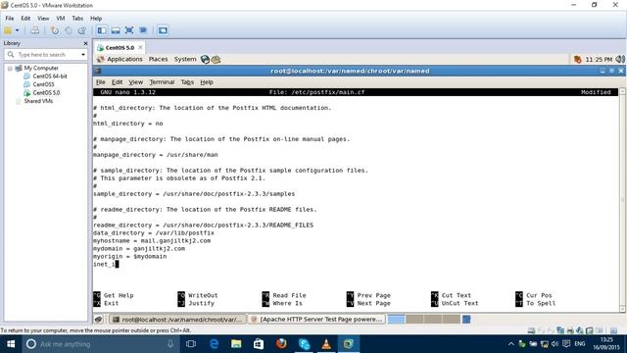Click the console view toolbar icon

pos(163,30)
